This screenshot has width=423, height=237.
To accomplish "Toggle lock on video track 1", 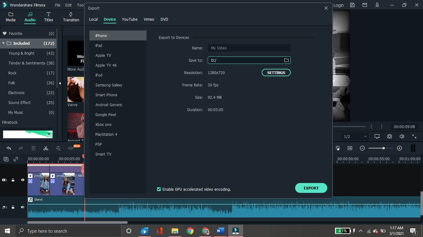I will click(x=13, y=180).
